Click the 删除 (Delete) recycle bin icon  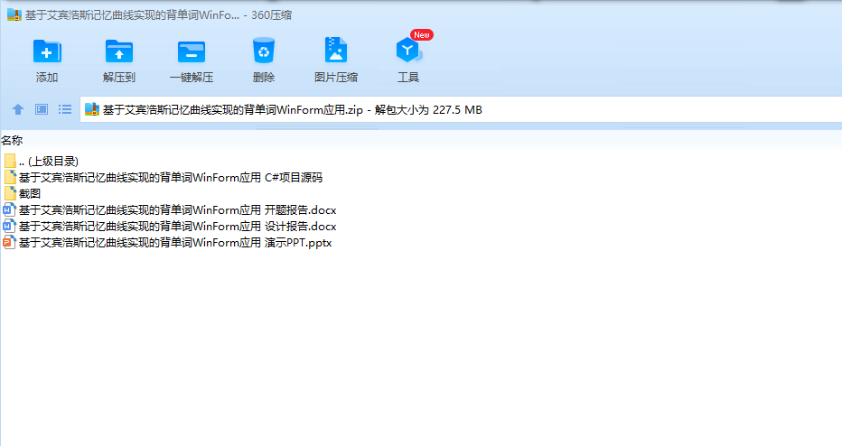pos(263,51)
